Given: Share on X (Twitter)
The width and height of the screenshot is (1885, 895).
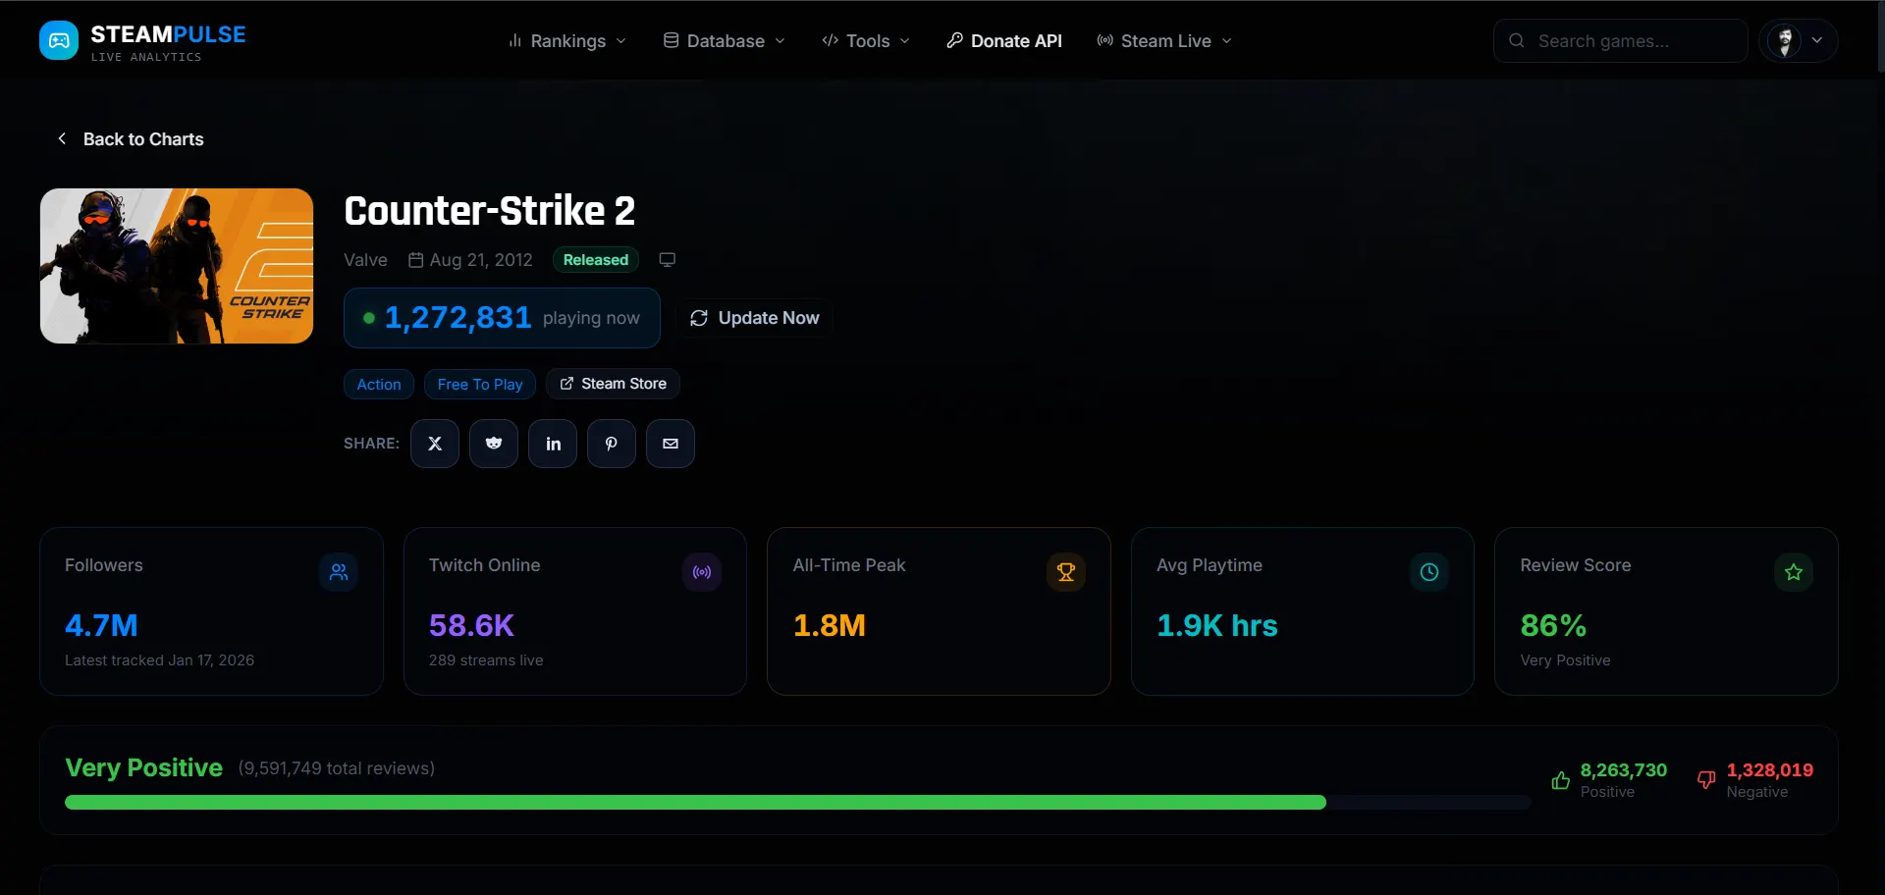Looking at the screenshot, I should point(435,444).
